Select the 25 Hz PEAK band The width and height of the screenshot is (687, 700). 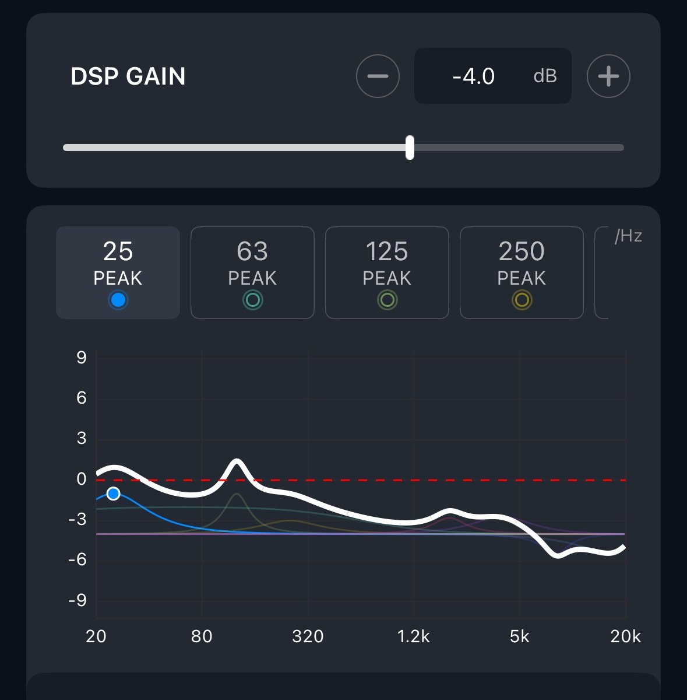tap(118, 262)
